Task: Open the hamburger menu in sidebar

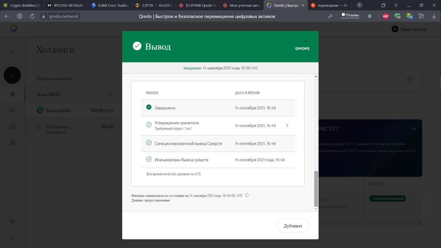Action: pyautogui.click(x=12, y=52)
